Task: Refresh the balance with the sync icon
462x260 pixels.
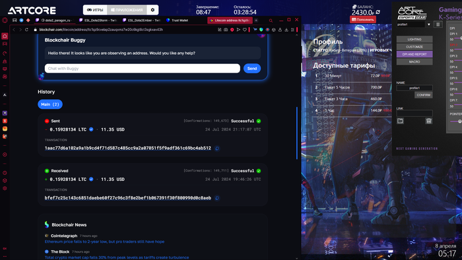Action: click(x=378, y=12)
